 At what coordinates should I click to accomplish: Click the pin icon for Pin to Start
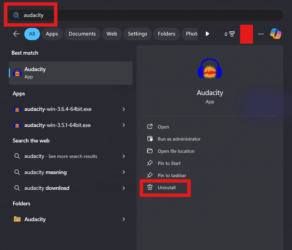[150, 163]
